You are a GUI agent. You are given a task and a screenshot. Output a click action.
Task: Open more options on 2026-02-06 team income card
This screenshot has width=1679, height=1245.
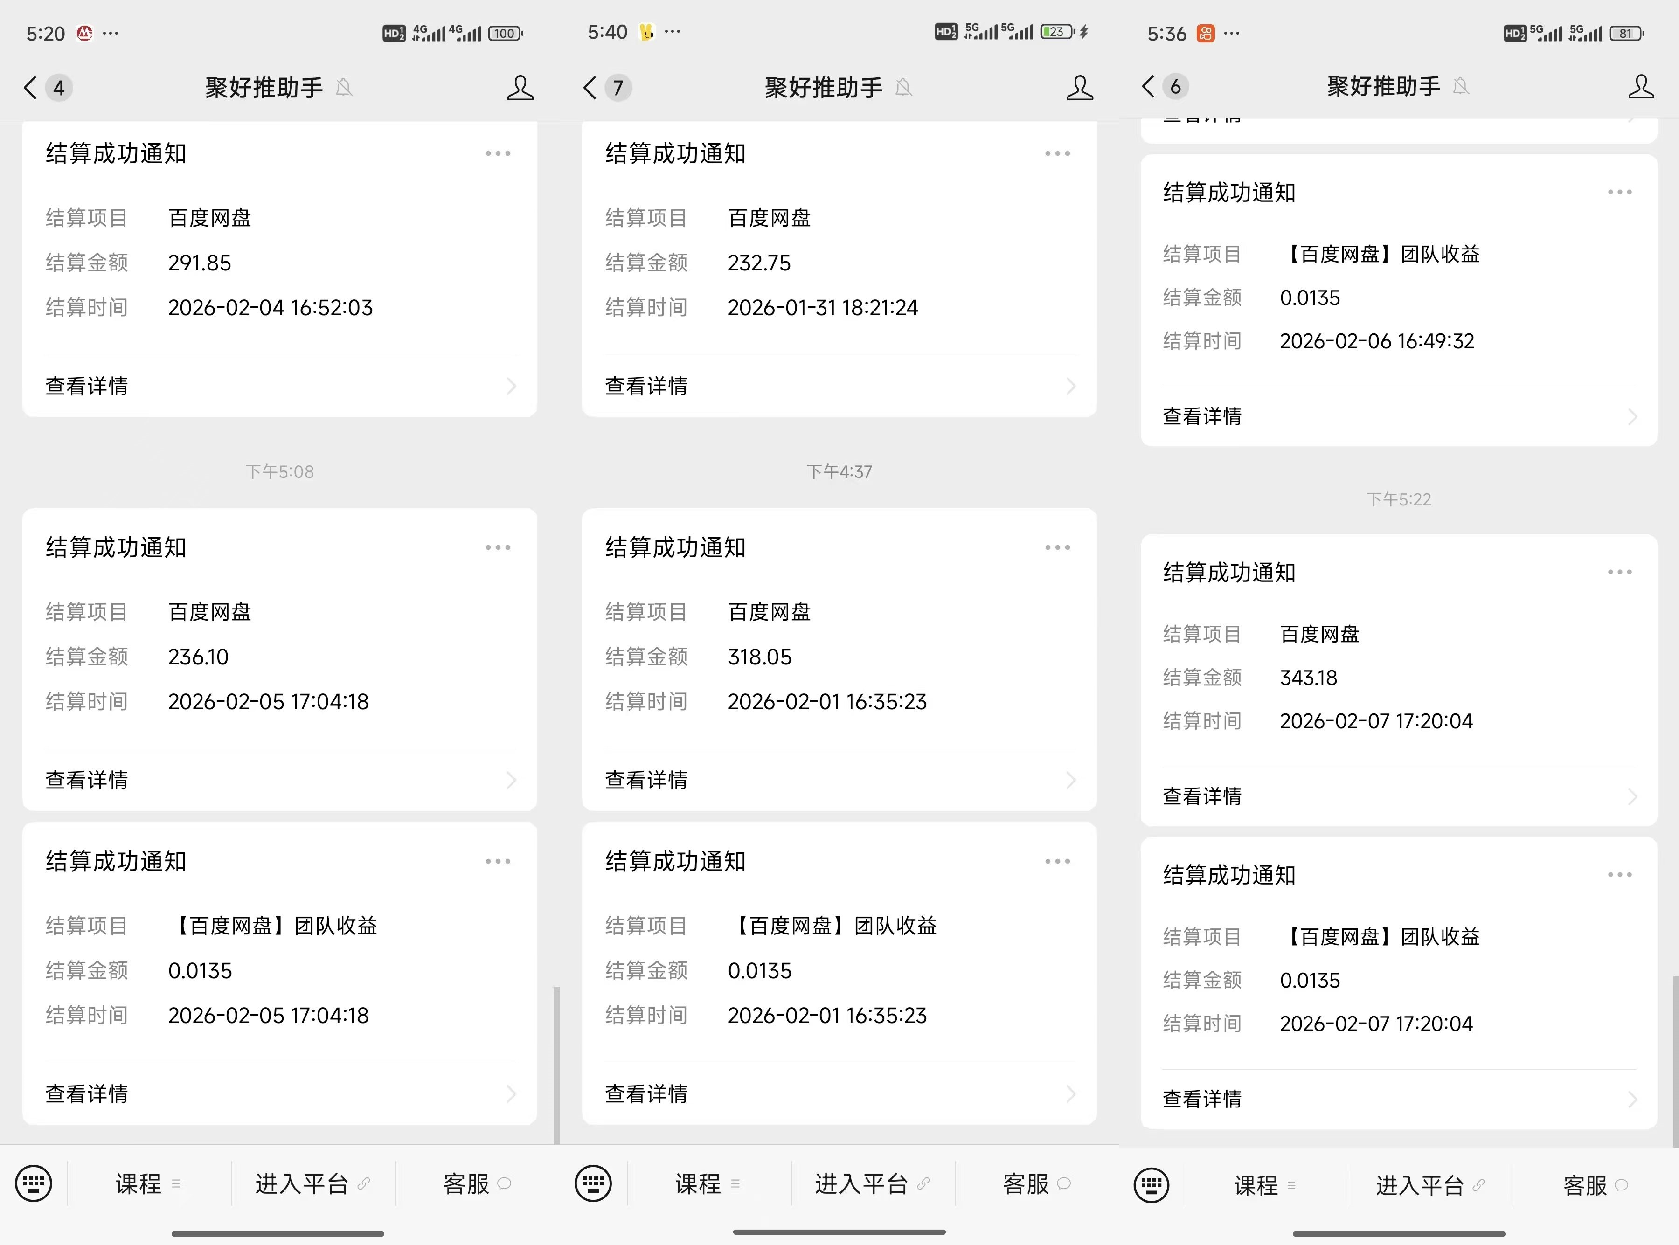pyautogui.click(x=1619, y=192)
